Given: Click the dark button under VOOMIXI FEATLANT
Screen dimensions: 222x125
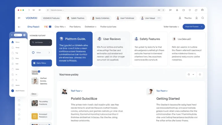Looking at the screenshot, I should click(41, 43).
